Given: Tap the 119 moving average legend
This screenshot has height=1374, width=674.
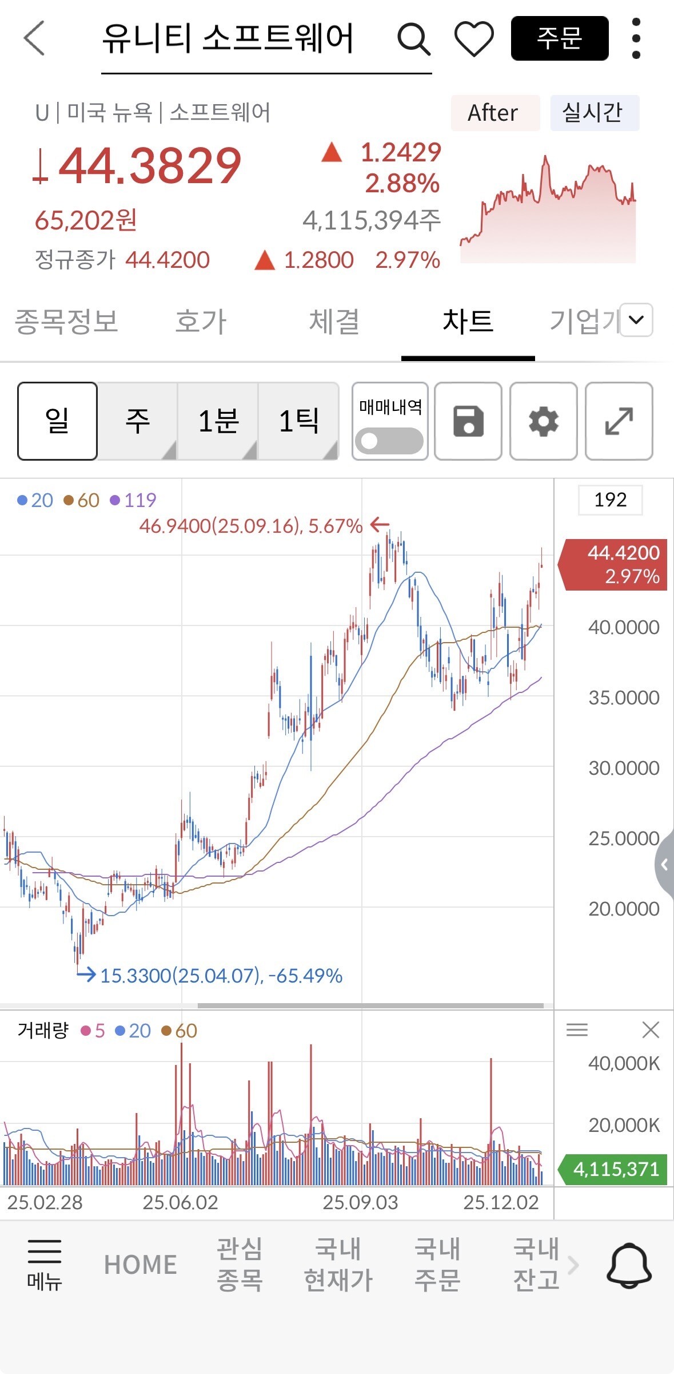Looking at the screenshot, I should (x=133, y=501).
